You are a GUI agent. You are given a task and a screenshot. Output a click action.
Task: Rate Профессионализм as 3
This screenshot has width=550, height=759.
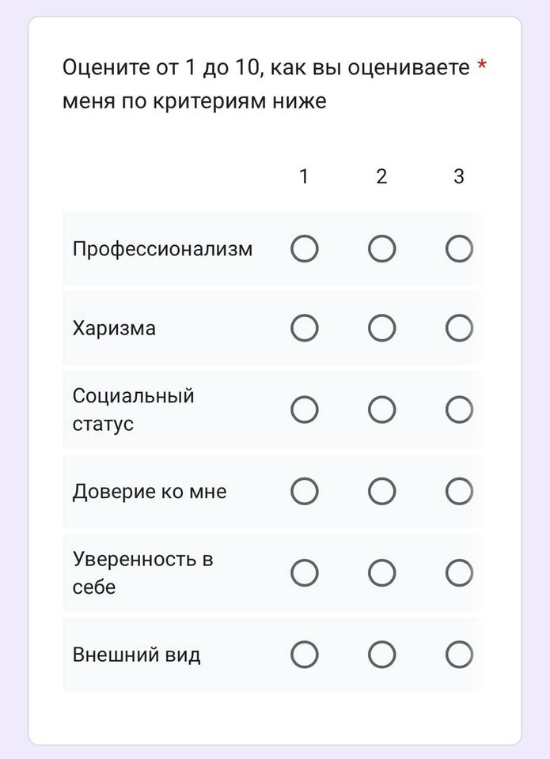(x=459, y=250)
